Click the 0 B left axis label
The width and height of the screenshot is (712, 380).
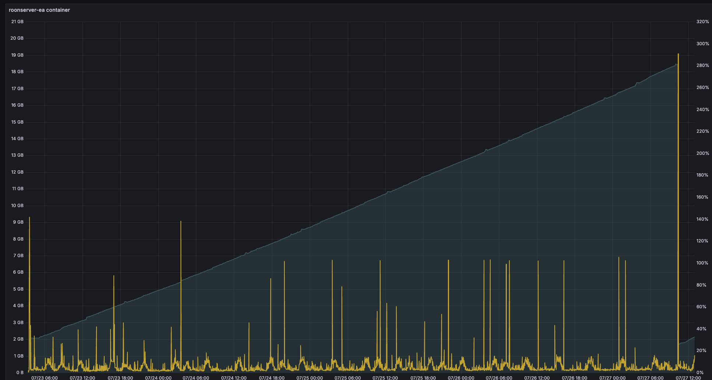[20, 373]
